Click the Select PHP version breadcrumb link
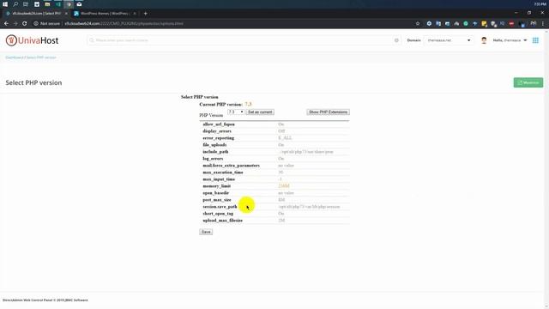 [41, 58]
